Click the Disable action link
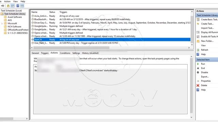218x122 pixels. tap(204, 73)
